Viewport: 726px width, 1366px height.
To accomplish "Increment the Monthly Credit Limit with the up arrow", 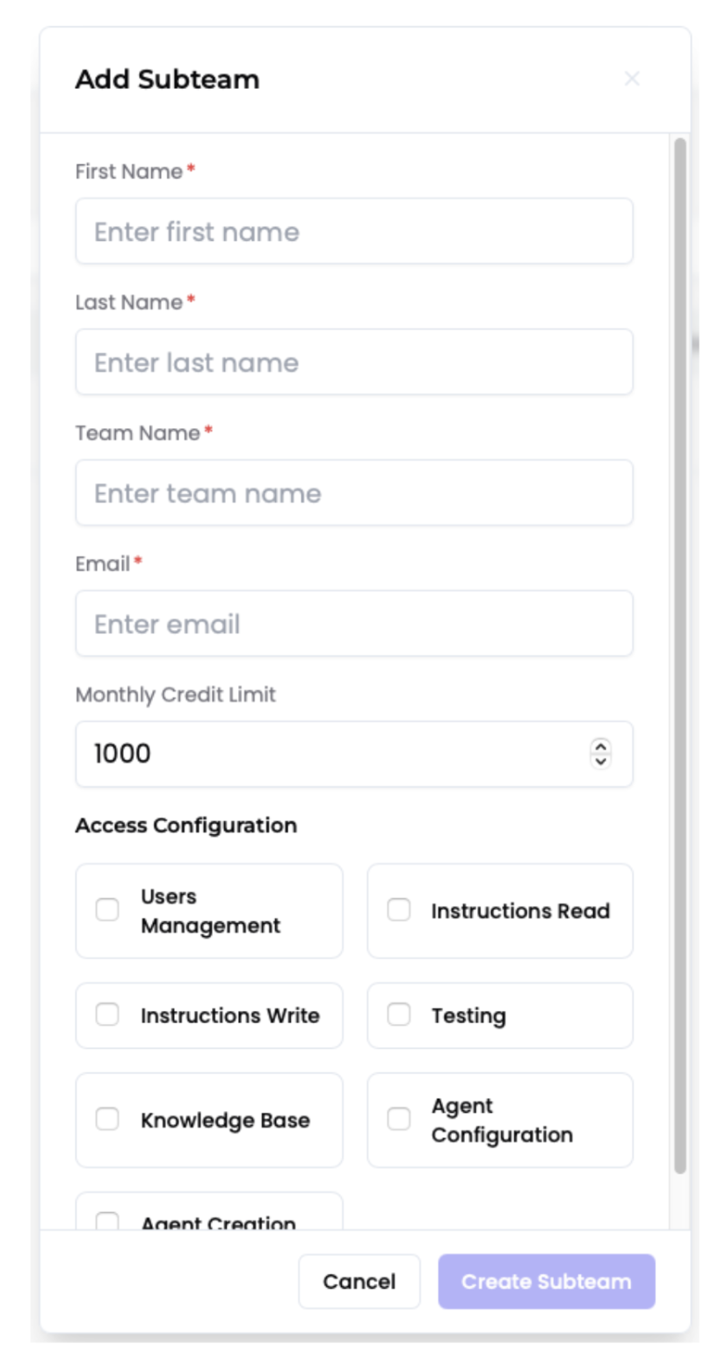I will pyautogui.click(x=599, y=747).
